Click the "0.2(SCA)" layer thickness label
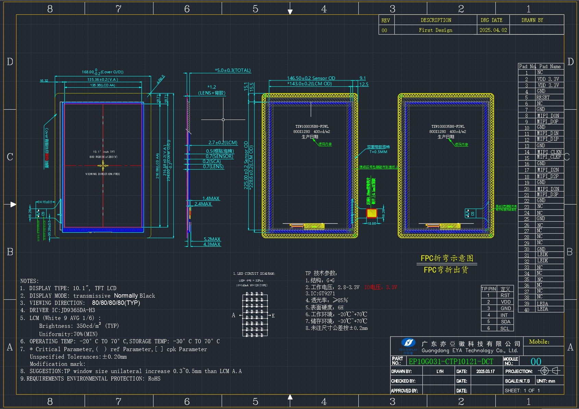Image resolution: width=579 pixels, height=409 pixels. tap(212, 161)
